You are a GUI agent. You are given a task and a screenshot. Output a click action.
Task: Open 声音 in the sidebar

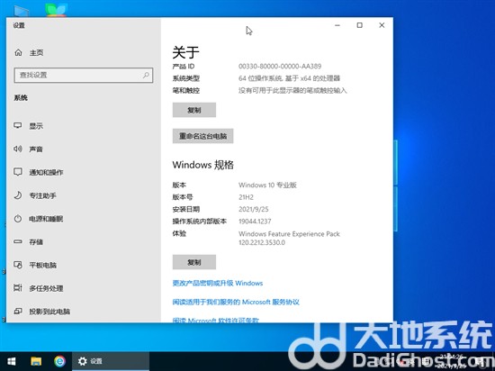coord(36,149)
